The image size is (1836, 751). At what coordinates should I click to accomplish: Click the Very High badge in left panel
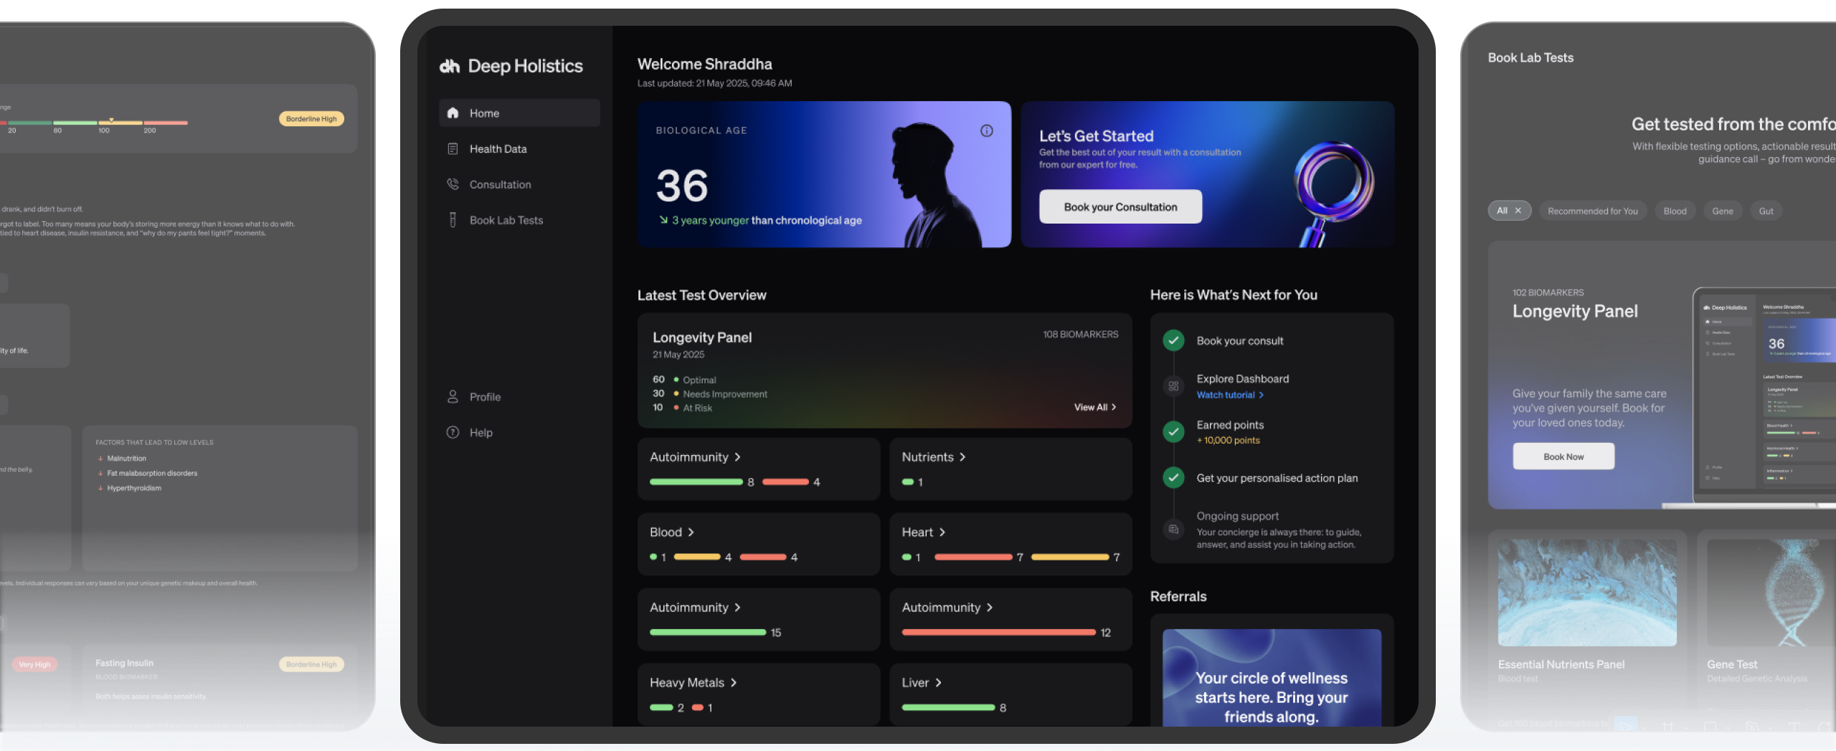pos(34,664)
